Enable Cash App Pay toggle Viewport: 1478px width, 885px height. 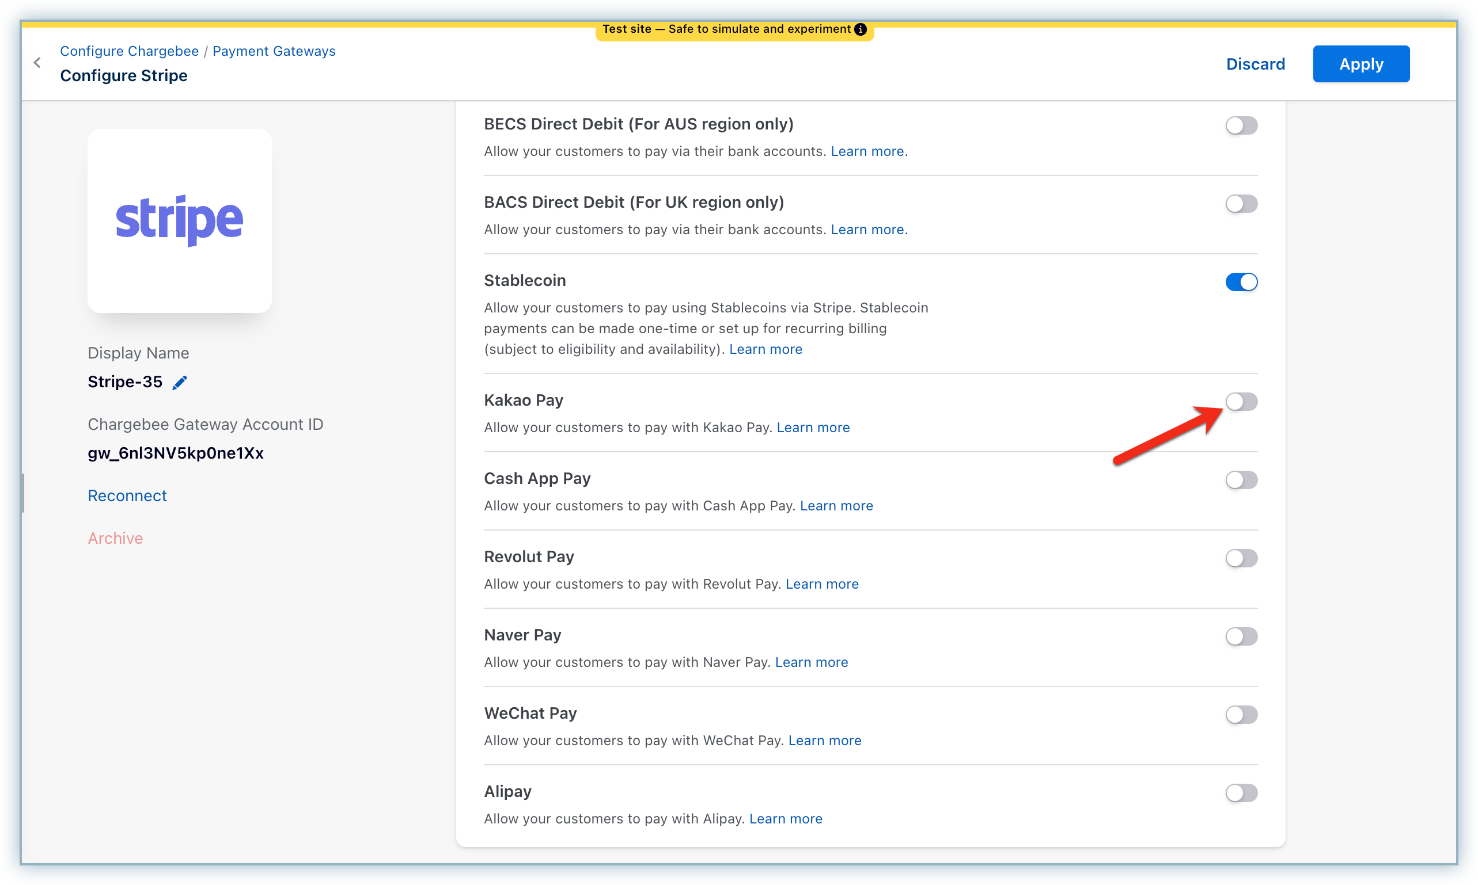pos(1241,479)
